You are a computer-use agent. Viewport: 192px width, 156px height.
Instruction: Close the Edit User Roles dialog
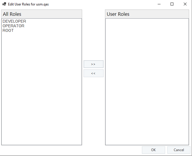click(185, 4)
